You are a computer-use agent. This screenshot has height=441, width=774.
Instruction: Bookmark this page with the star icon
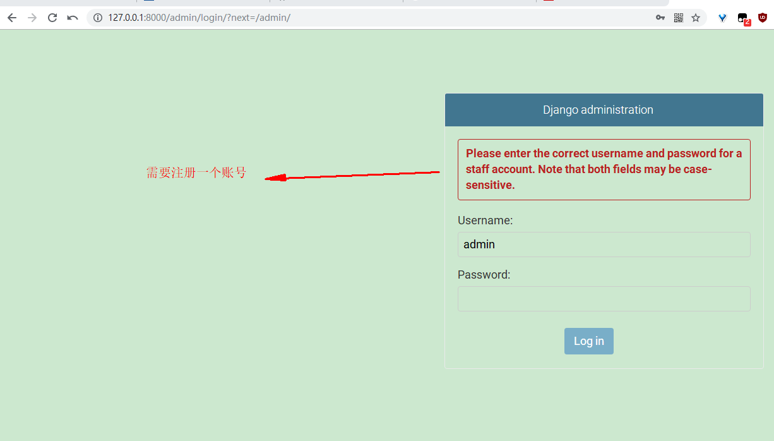pyautogui.click(x=696, y=18)
